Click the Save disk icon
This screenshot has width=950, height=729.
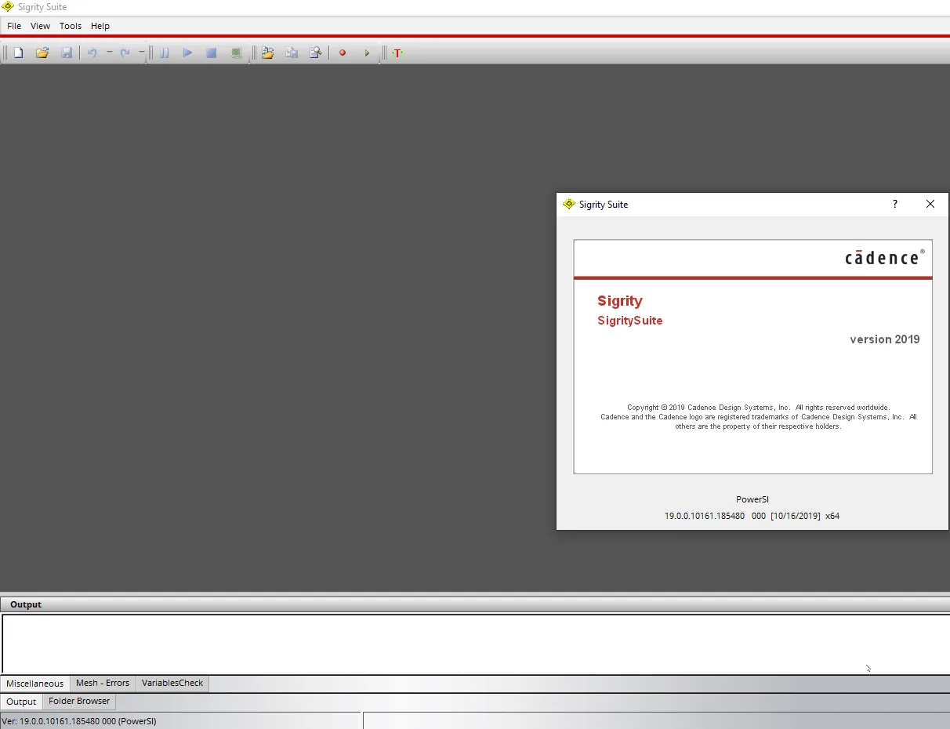pos(67,53)
